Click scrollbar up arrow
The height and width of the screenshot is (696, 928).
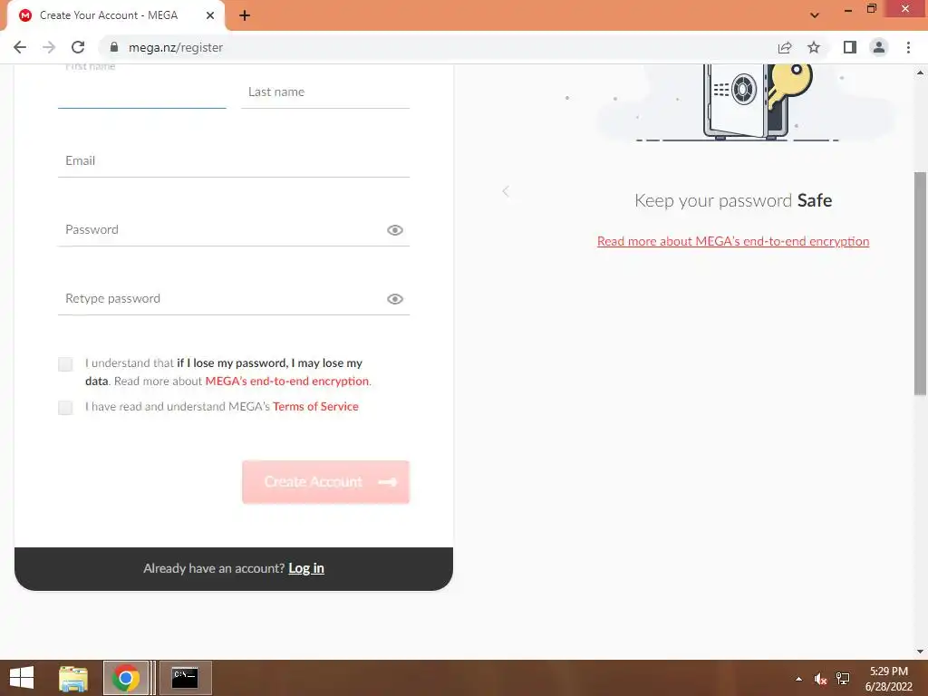click(x=921, y=72)
